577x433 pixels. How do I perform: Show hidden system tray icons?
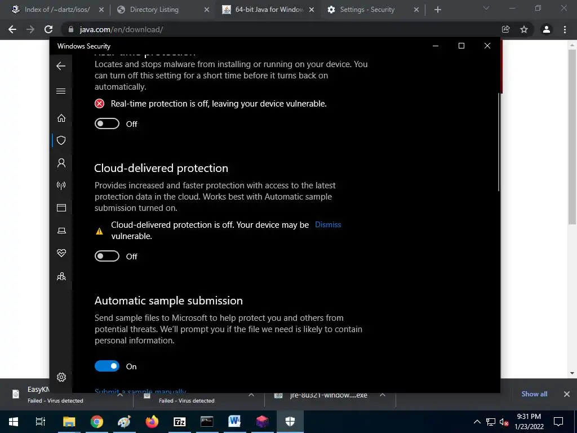[477, 422]
